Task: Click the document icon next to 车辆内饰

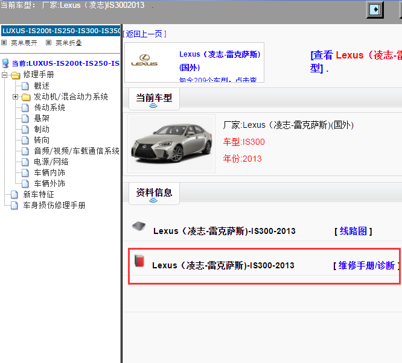Action: 25,172
